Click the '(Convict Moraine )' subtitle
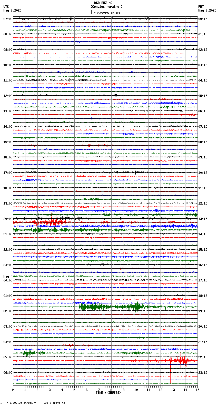 pos(106,7)
